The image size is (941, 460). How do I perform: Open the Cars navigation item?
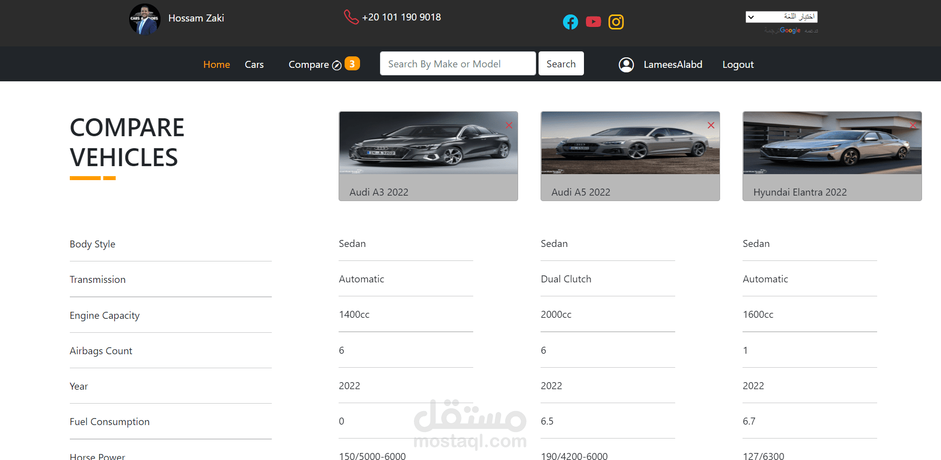click(x=254, y=64)
